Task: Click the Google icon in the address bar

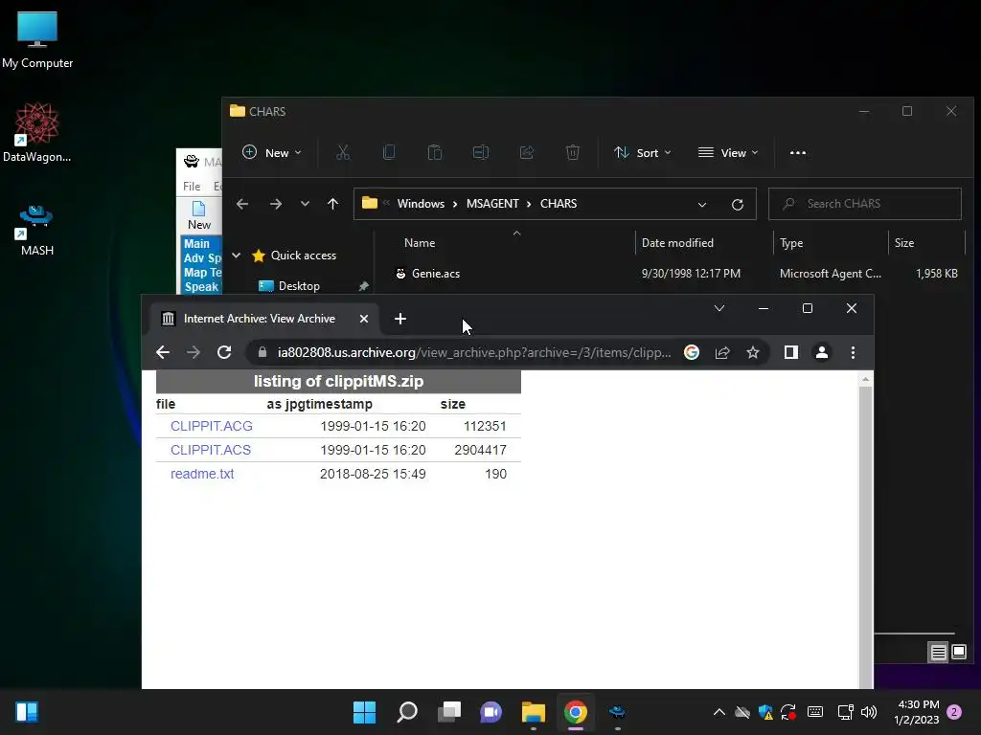Action: [x=692, y=352]
